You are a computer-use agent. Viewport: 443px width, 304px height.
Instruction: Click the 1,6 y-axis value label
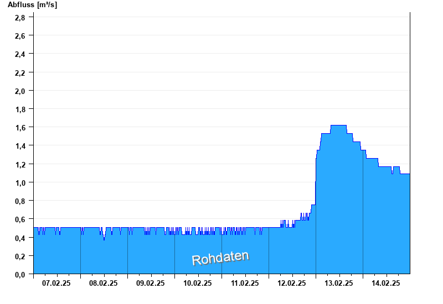pyautogui.click(x=20, y=127)
